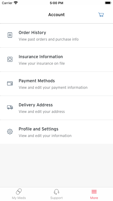The width and height of the screenshot is (113, 201).
Task: Tap the pill icon for My Meds
Action: coord(19,192)
